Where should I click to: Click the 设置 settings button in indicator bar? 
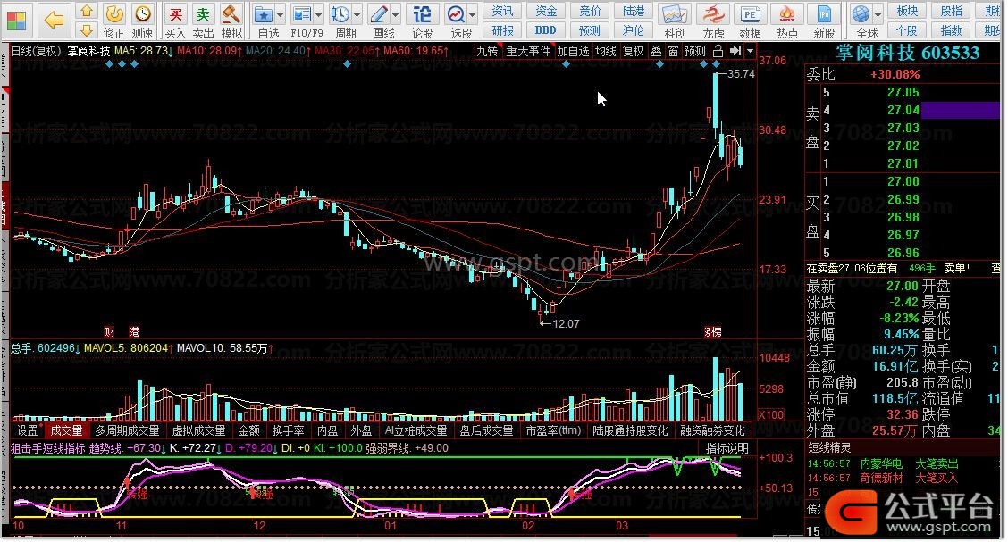pyautogui.click(x=28, y=431)
